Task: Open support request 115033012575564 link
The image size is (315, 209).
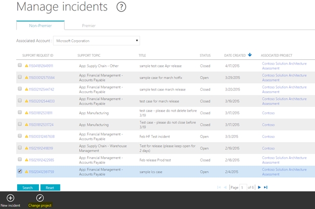Action: pos(41,78)
